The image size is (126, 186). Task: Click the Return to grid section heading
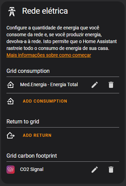click(23, 122)
